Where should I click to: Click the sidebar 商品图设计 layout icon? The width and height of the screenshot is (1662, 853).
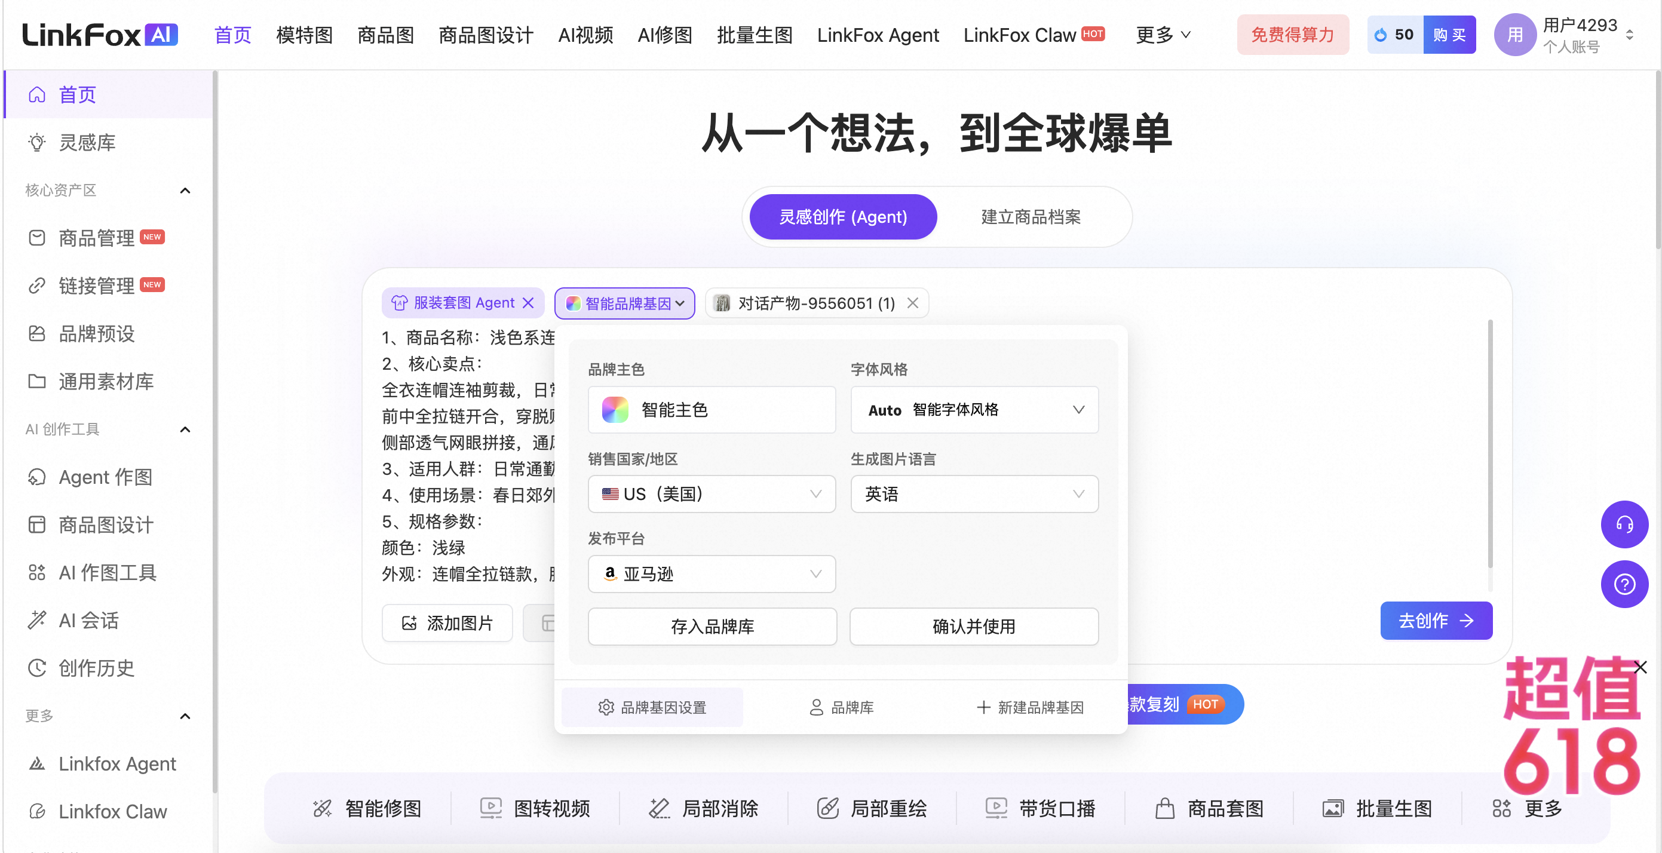(x=37, y=524)
